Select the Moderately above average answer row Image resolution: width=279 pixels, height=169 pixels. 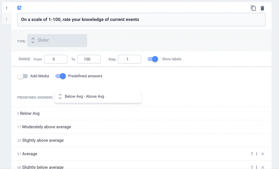46,127
